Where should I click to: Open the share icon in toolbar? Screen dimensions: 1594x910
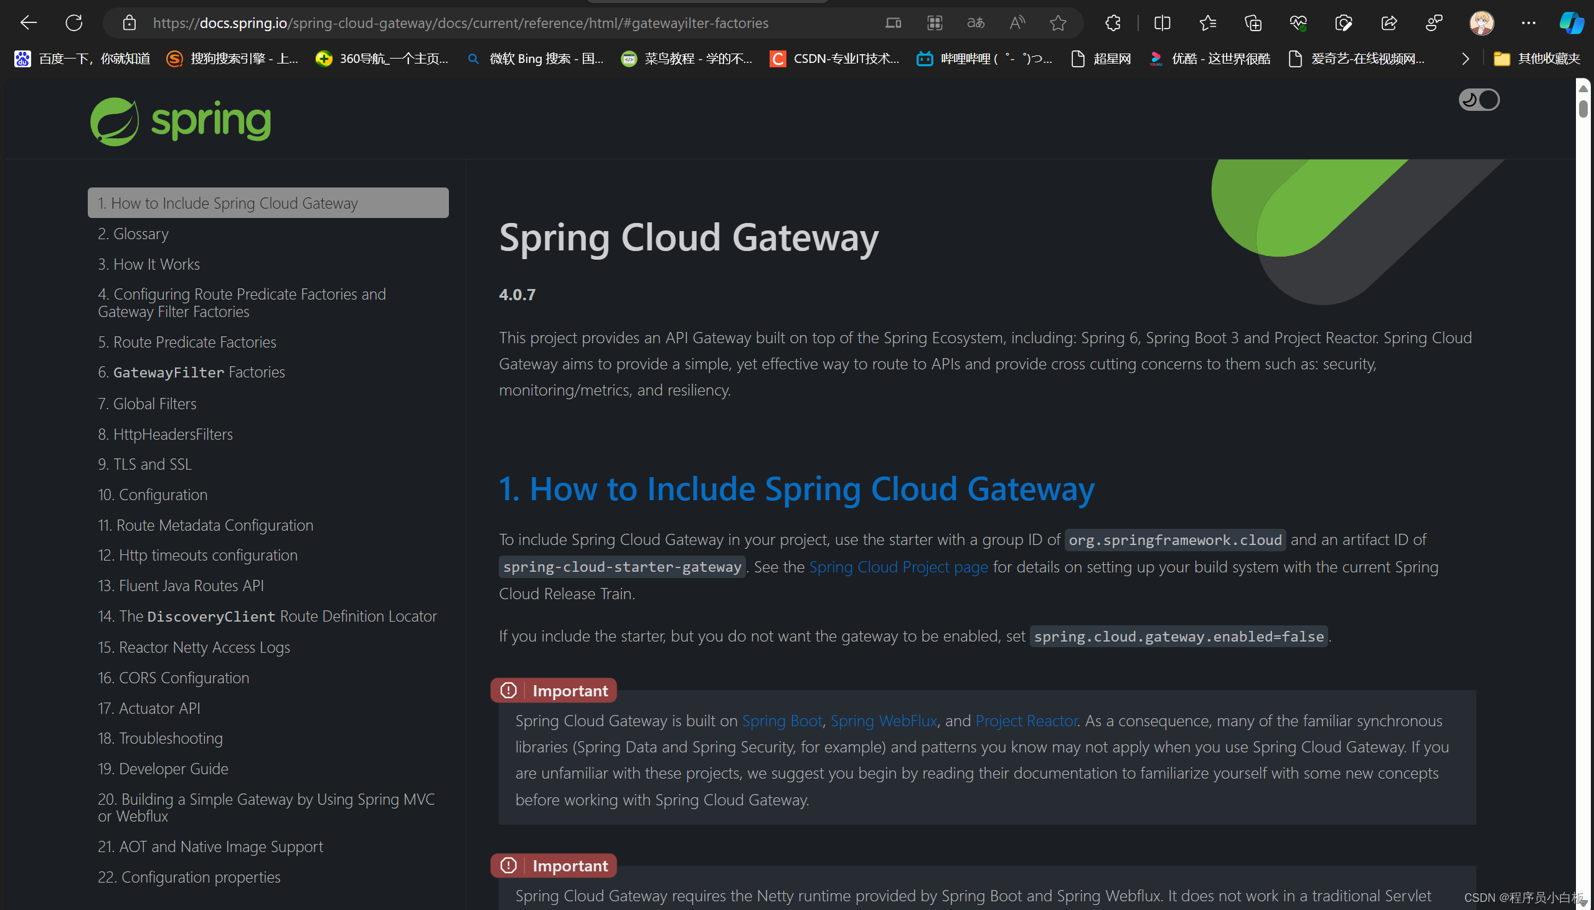1389,23
